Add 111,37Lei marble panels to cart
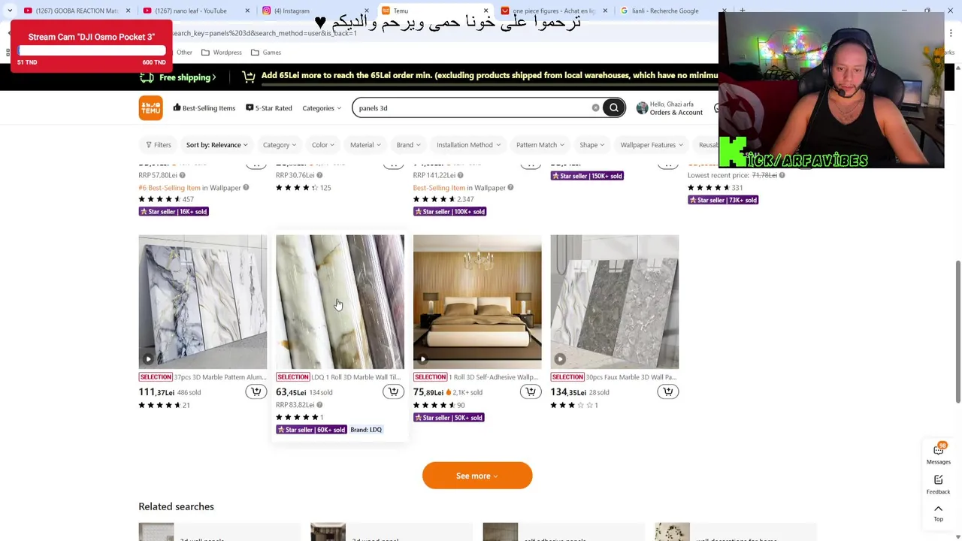 [256, 391]
